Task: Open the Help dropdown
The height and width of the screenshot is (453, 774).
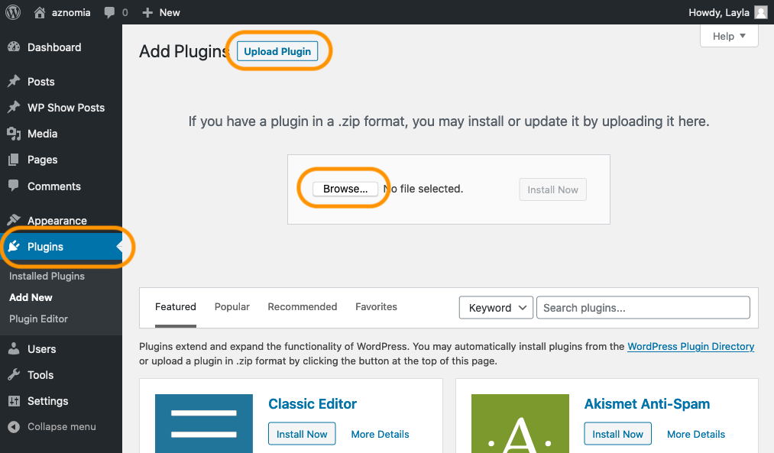Action: click(728, 35)
